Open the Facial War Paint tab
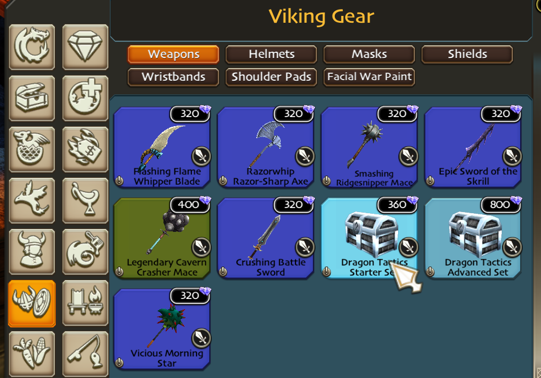This screenshot has height=378, width=541. (369, 77)
